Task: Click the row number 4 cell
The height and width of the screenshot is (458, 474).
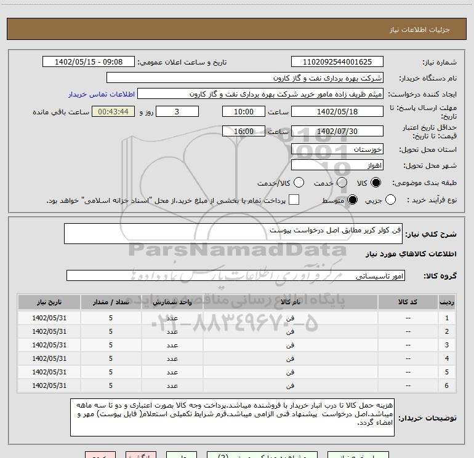Action: pyautogui.click(x=447, y=358)
